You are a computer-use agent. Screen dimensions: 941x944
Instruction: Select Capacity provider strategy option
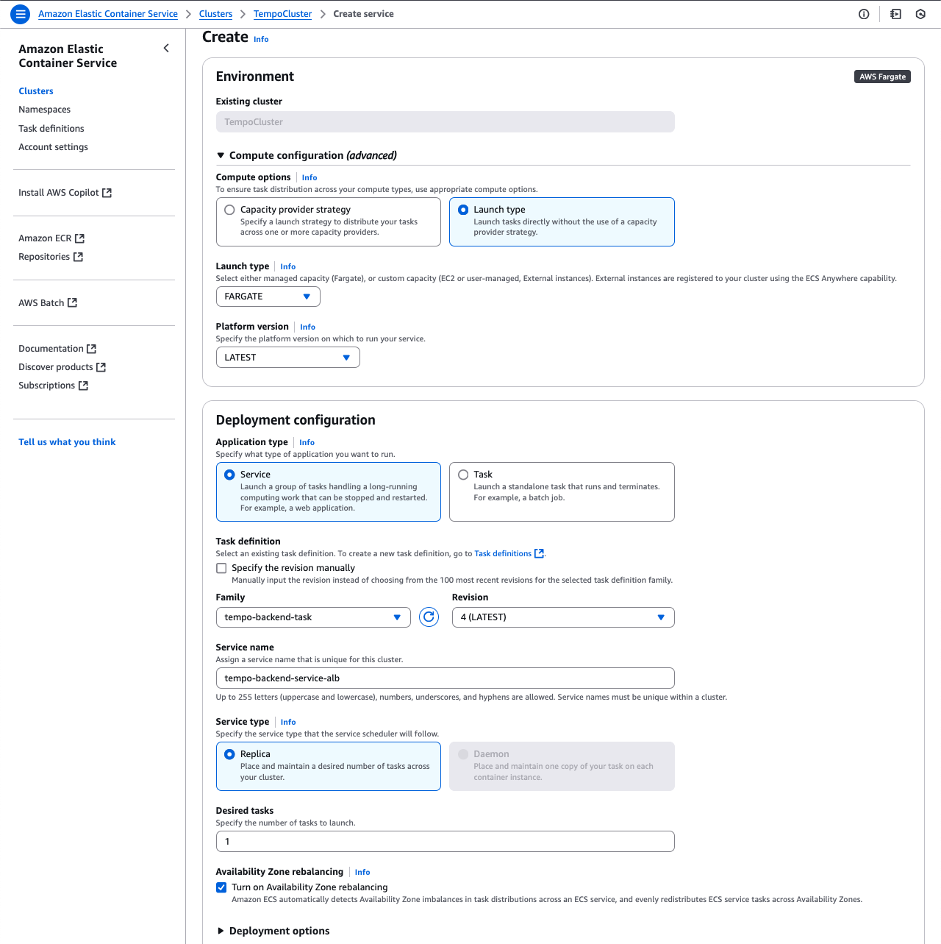pos(329,221)
